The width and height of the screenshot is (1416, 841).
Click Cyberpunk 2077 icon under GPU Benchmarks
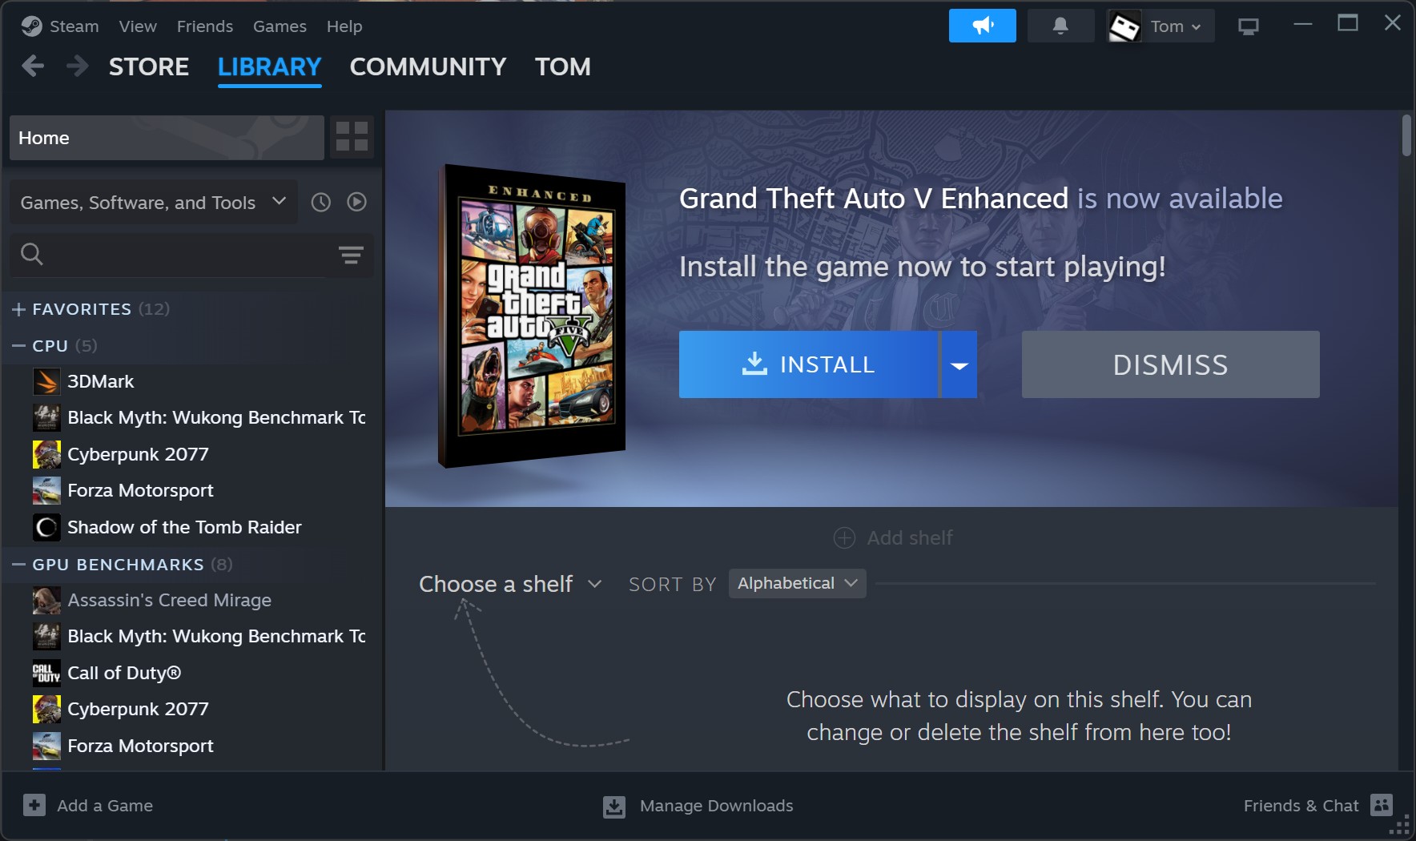(x=46, y=709)
